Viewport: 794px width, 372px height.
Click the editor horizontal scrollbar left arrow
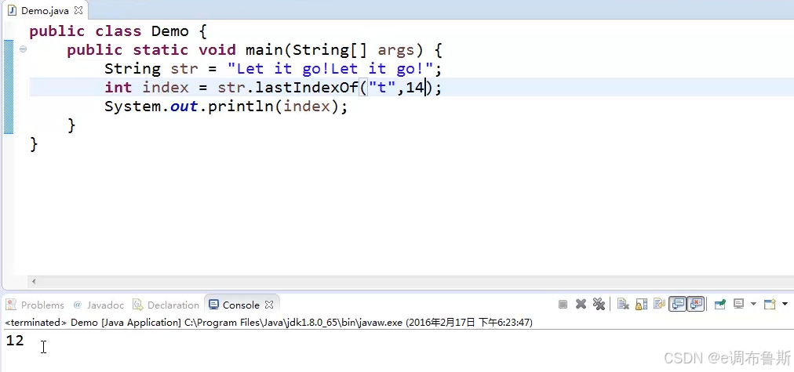pos(34,281)
